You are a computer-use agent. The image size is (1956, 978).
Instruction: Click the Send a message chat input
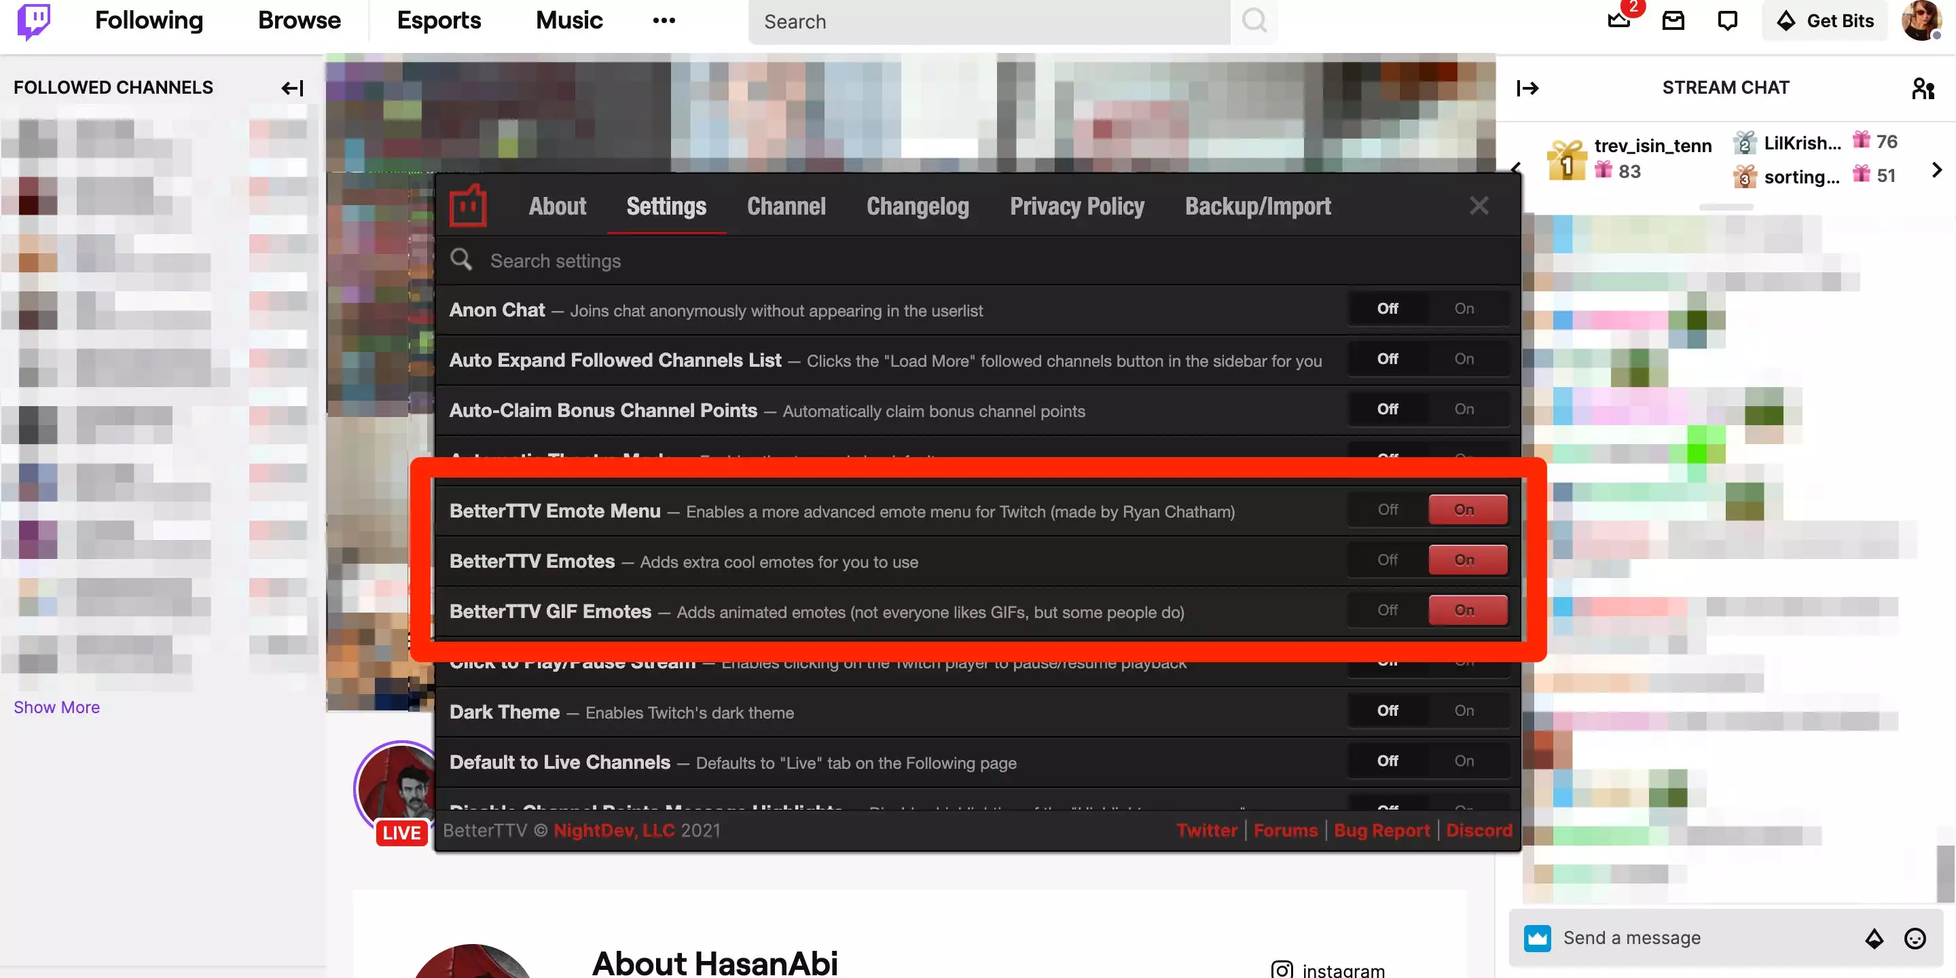(x=1701, y=939)
